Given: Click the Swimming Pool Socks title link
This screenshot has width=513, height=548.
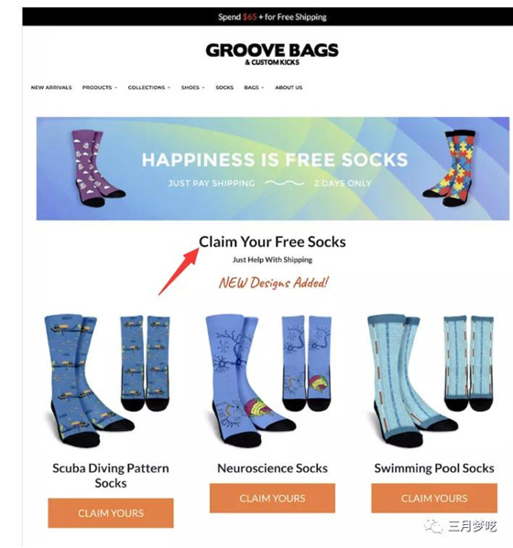Looking at the screenshot, I should 434,468.
